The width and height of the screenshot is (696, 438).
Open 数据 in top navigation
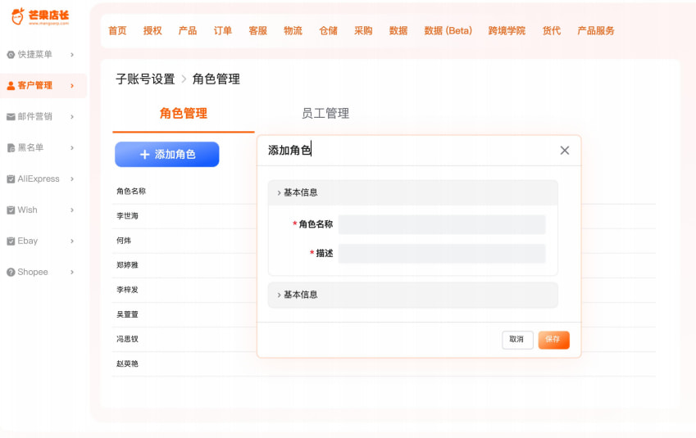(398, 30)
